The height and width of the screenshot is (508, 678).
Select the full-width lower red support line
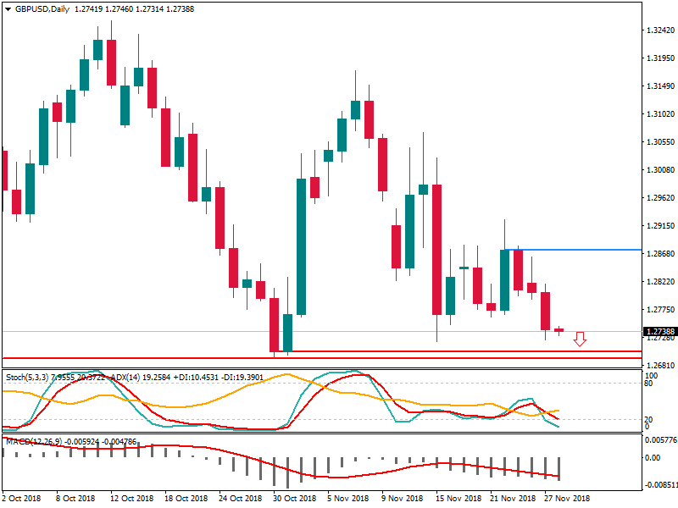point(322,358)
